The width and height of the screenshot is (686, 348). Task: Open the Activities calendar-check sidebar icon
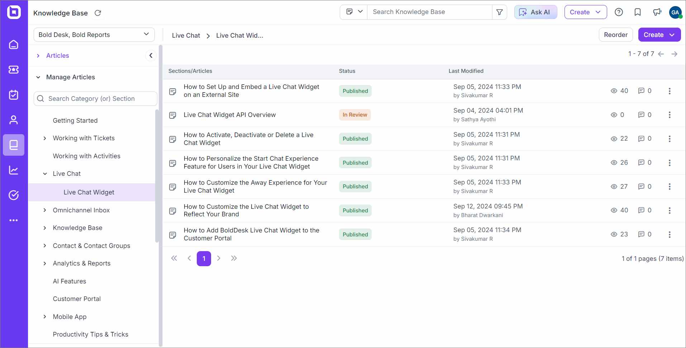click(14, 95)
